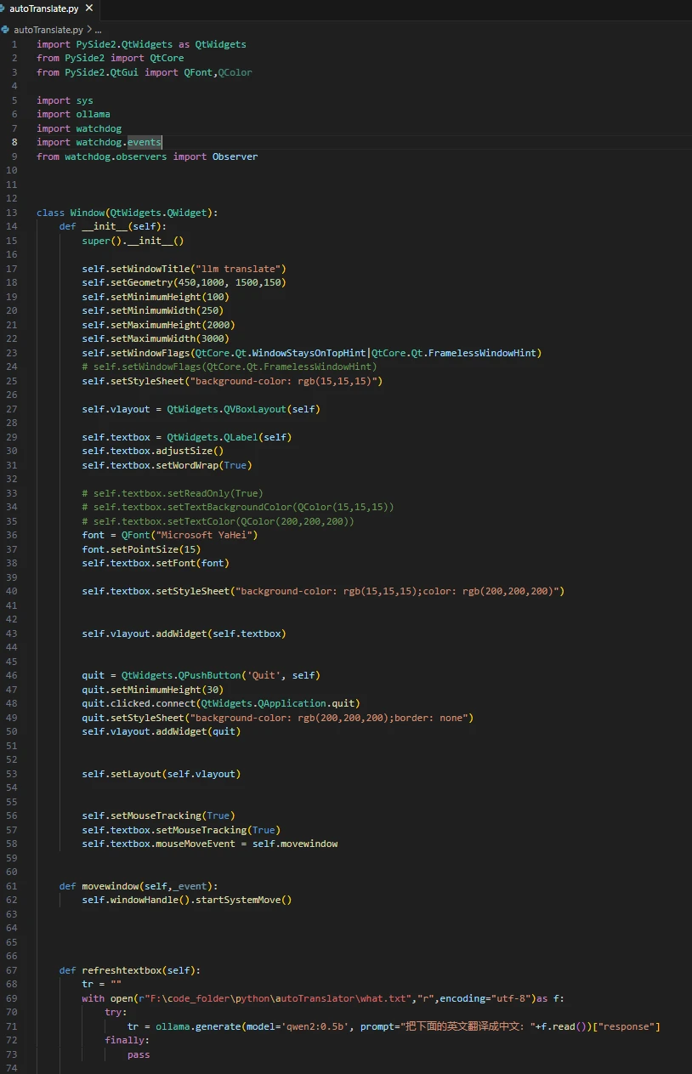The image size is (692, 1074).
Task: Click 'QApplication' on line 48
Action: pyautogui.click(x=294, y=703)
